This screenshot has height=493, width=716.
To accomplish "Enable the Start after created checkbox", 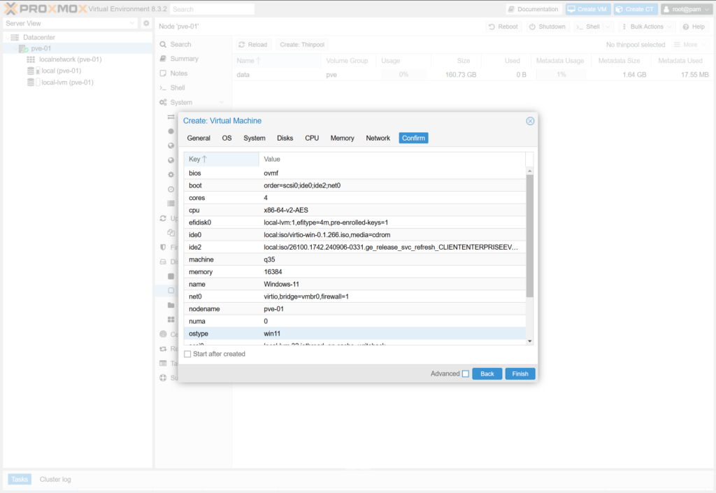I will click(x=187, y=355).
